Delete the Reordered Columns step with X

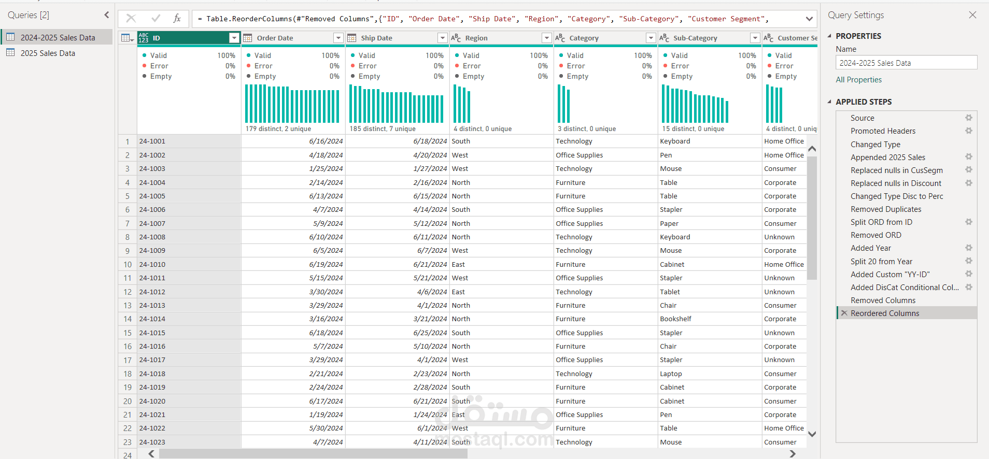tap(844, 313)
